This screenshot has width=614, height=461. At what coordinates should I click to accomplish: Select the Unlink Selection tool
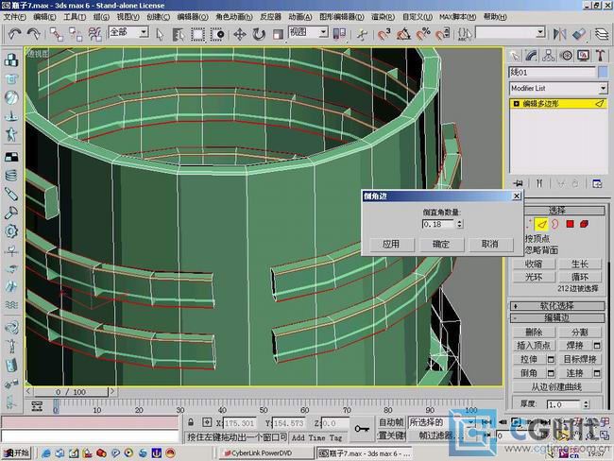click(x=76, y=34)
